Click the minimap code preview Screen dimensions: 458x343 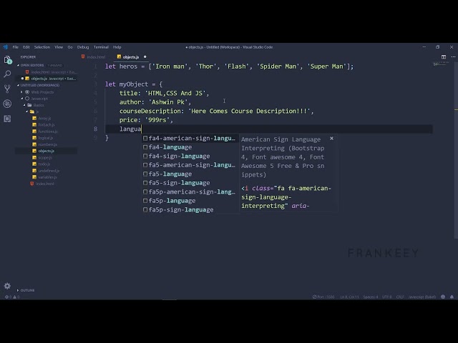441,64
